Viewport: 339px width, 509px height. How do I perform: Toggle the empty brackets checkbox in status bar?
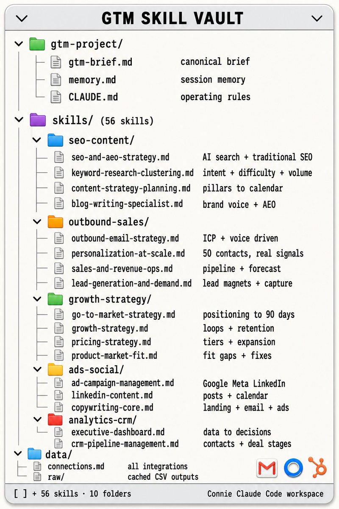(20, 494)
